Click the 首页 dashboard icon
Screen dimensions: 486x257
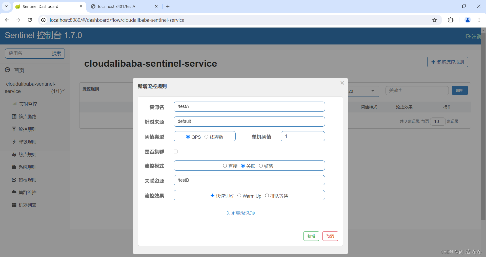8,70
